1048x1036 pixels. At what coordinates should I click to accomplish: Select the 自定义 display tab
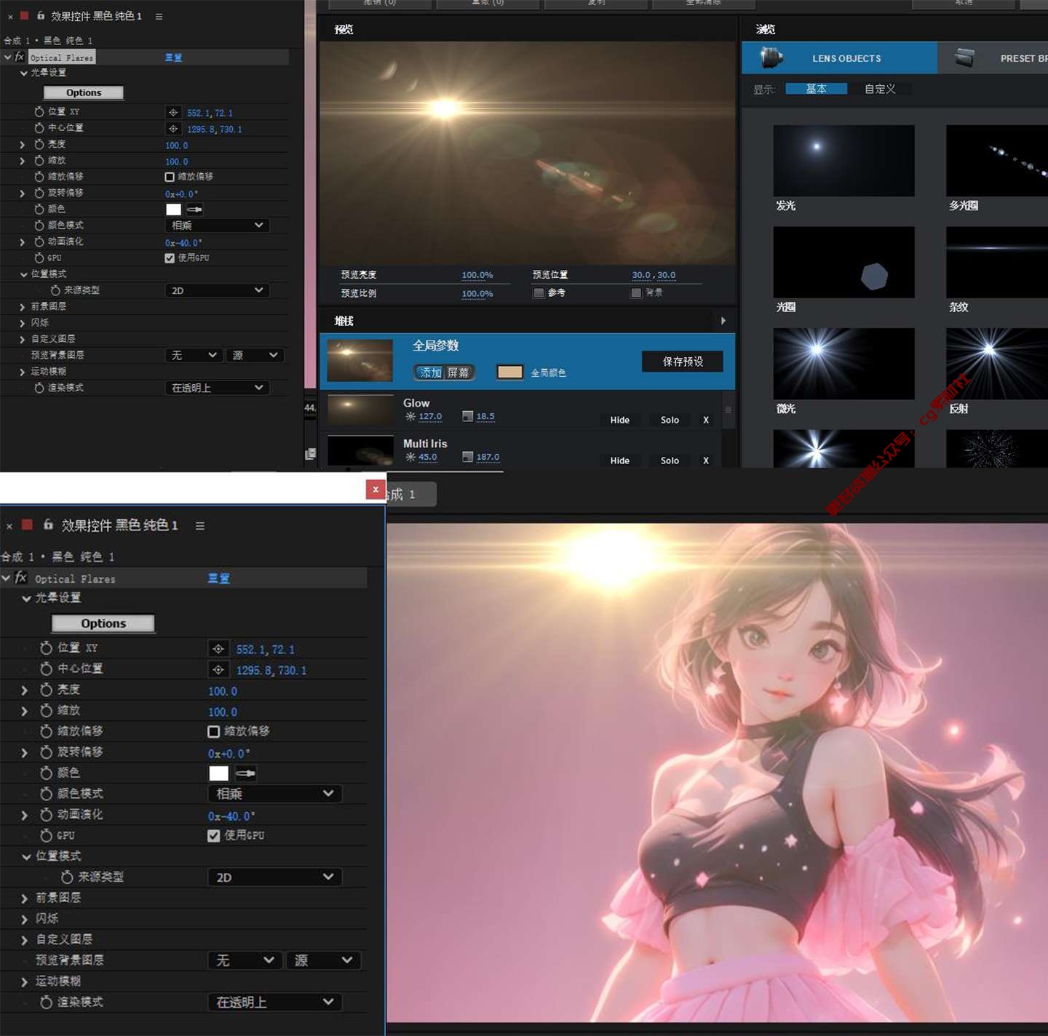click(879, 89)
